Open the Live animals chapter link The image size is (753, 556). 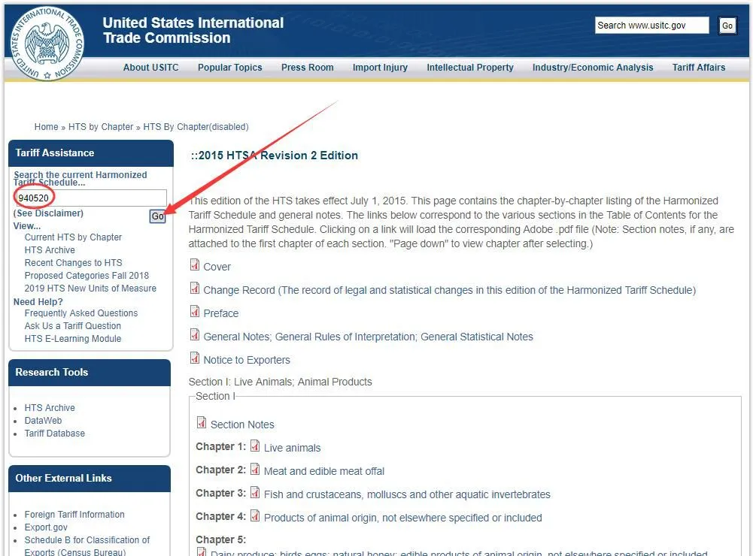[x=292, y=448]
